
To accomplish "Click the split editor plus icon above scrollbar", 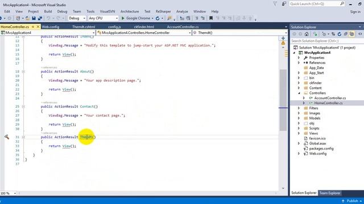I will (x=283, y=38).
